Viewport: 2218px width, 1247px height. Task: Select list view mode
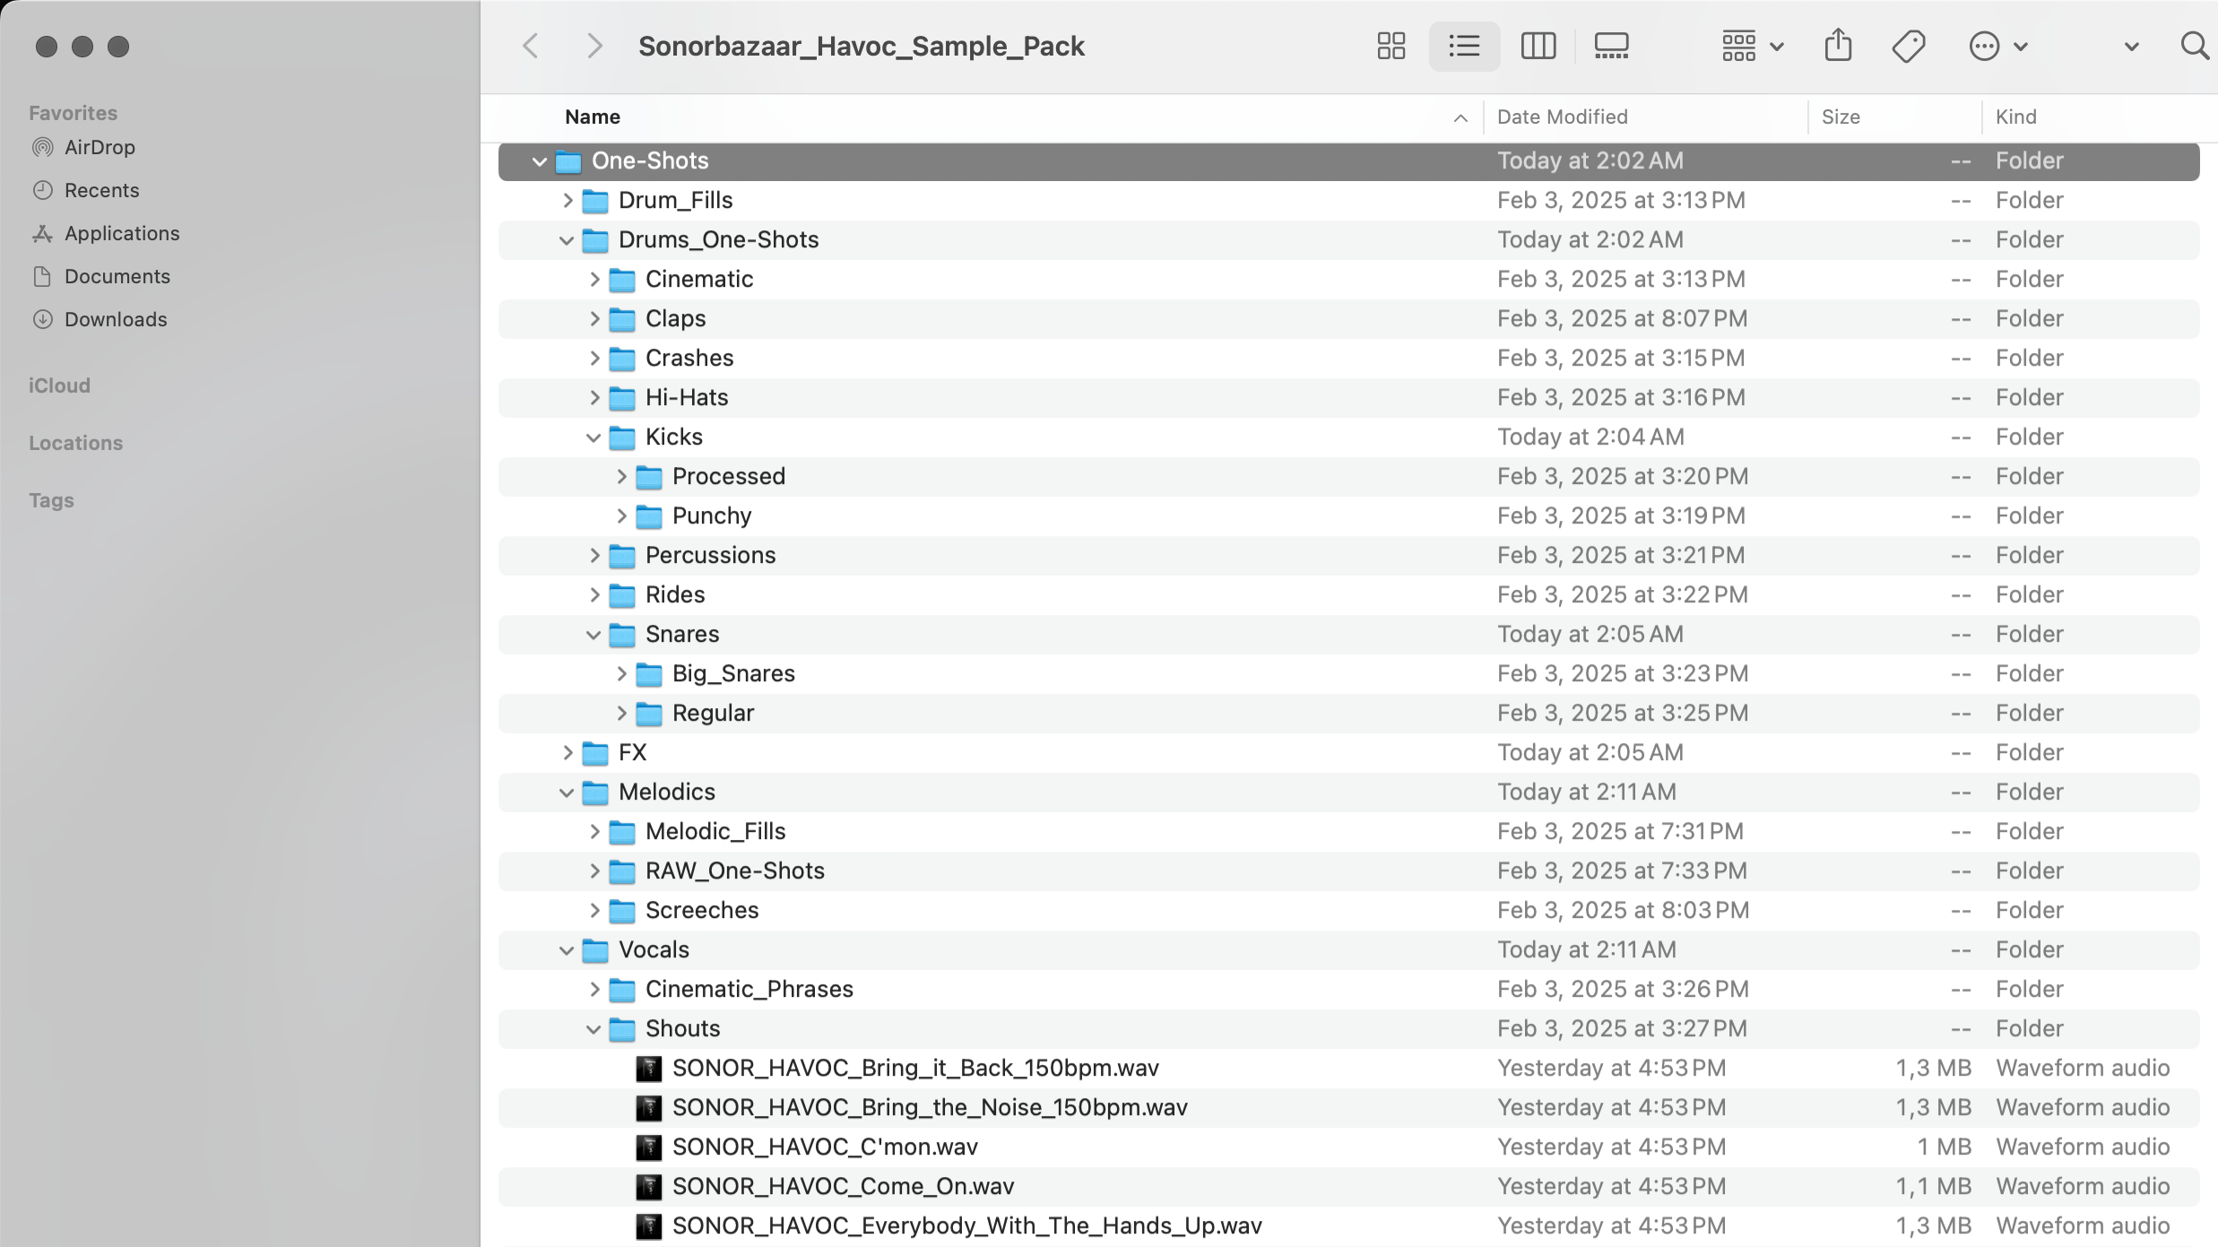[1464, 46]
